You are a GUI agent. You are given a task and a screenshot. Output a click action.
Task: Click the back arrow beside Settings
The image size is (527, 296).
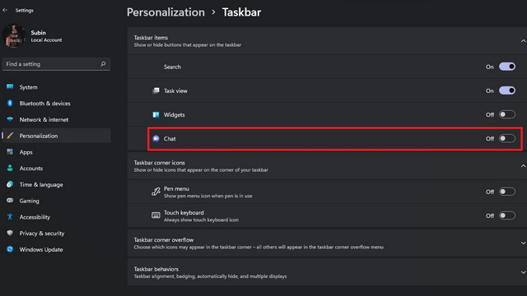(x=5, y=10)
